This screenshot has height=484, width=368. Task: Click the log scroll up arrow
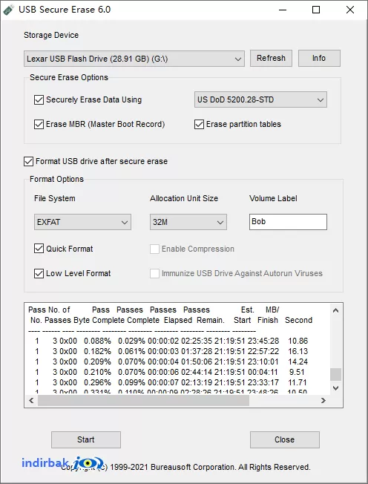click(335, 310)
